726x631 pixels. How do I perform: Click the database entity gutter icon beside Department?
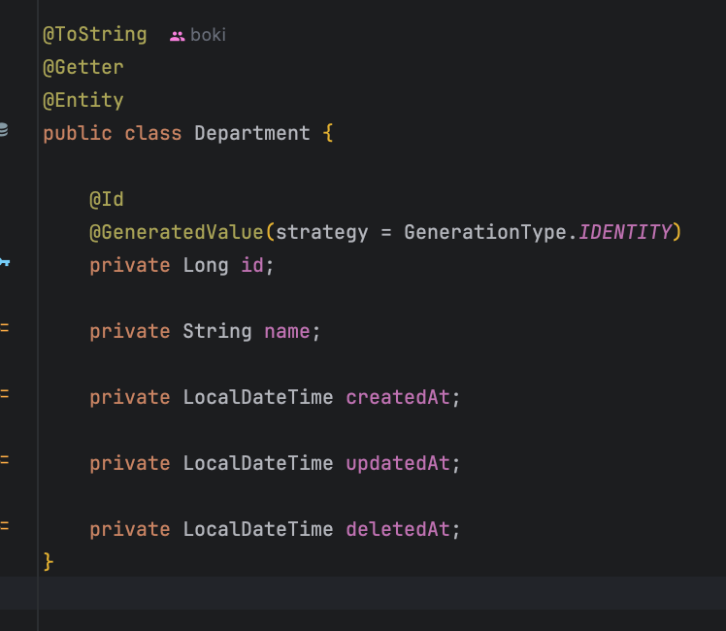tap(3, 130)
